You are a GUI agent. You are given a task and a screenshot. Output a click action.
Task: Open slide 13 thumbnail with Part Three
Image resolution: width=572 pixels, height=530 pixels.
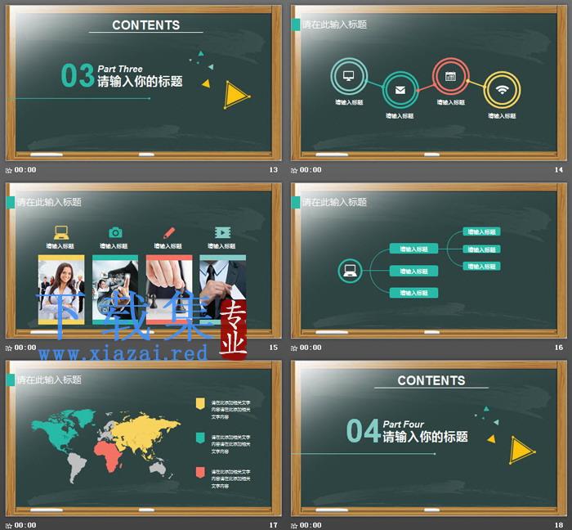[x=143, y=83]
